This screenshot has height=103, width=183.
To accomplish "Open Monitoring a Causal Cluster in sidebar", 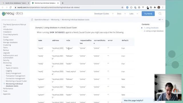I will [16, 81].
